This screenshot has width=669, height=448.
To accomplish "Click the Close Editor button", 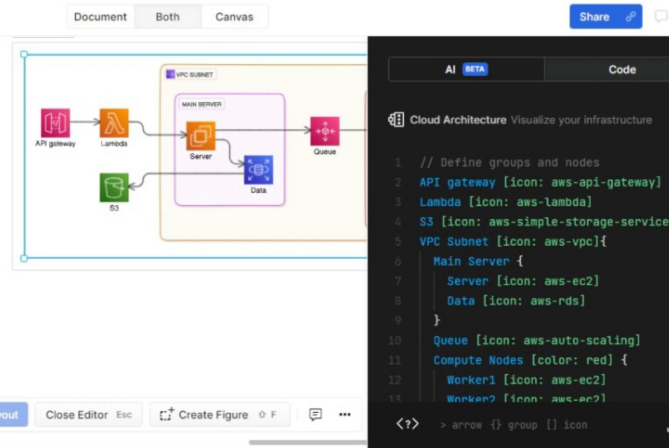I will pyautogui.click(x=89, y=415).
